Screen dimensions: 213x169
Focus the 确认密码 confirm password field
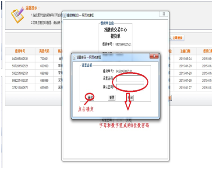(130, 87)
